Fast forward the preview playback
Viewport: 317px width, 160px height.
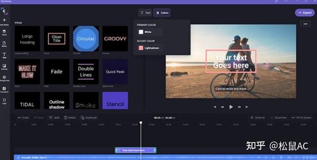[x=239, y=107]
